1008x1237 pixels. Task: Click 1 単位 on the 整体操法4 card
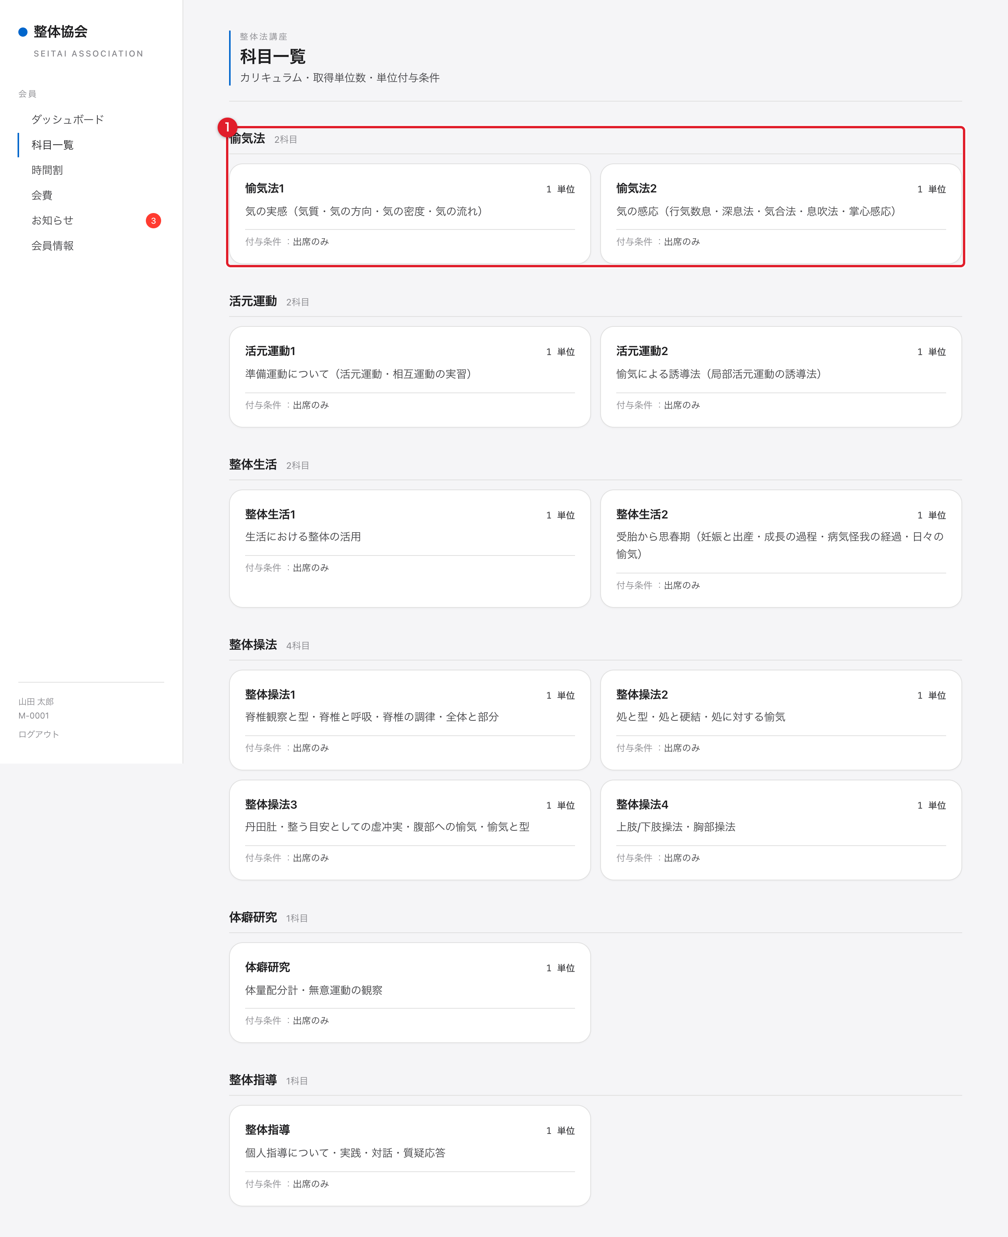pos(931,805)
